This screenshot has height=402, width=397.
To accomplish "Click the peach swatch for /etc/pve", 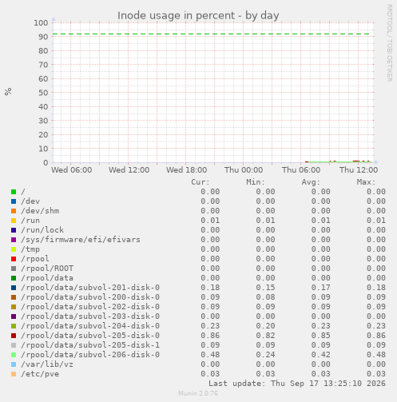I will pyautogui.click(x=14, y=374).
